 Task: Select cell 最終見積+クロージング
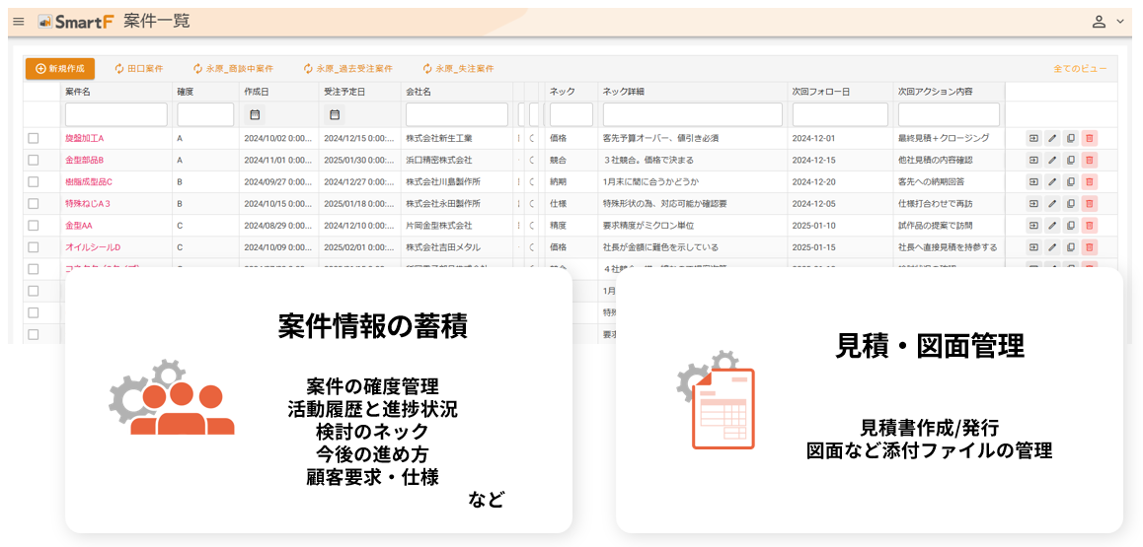coord(944,138)
